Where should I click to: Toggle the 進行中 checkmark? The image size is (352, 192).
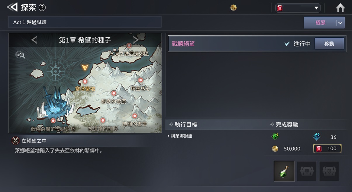pos(287,44)
